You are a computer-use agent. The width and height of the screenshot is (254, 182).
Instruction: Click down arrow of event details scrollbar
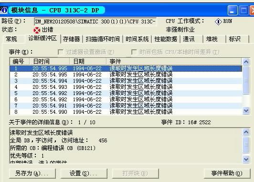246,159
